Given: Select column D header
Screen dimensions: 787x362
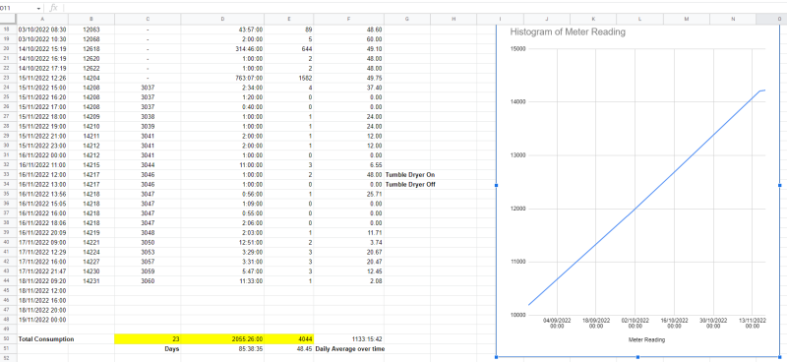Looking at the screenshot, I should point(222,19).
